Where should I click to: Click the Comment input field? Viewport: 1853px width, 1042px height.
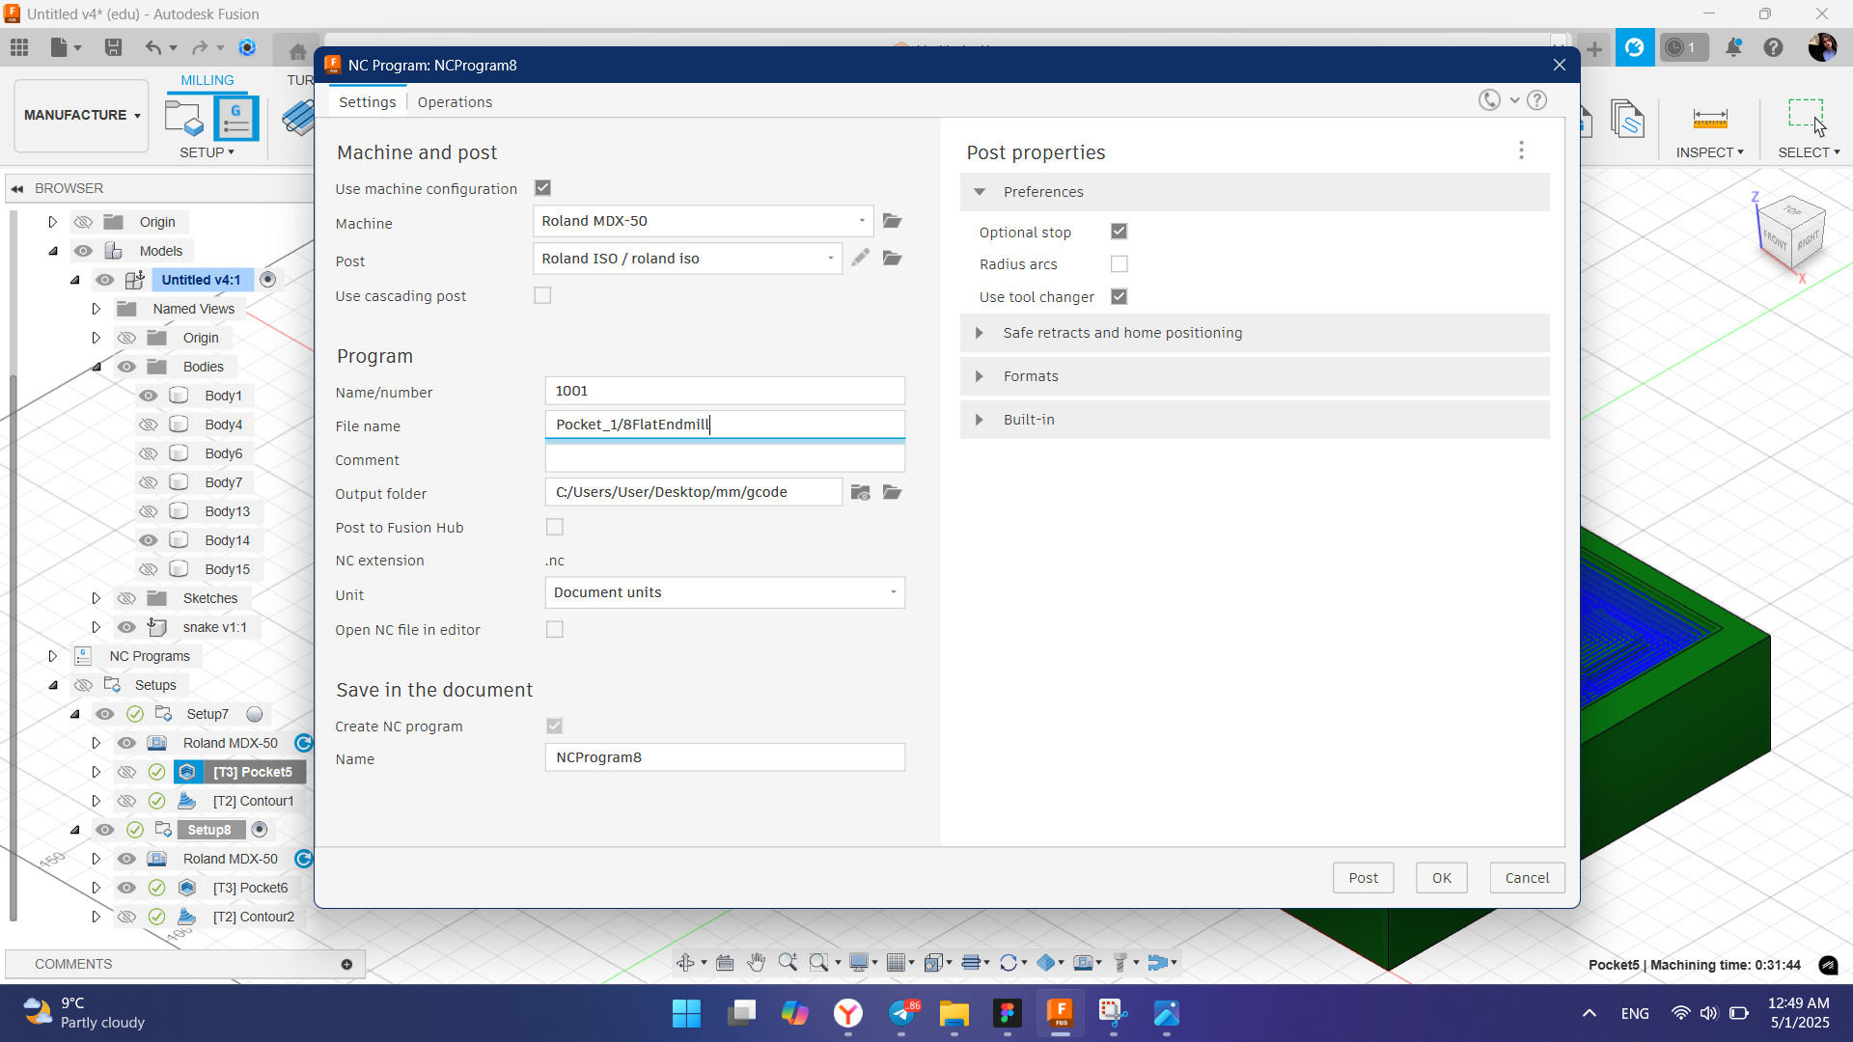click(x=725, y=459)
